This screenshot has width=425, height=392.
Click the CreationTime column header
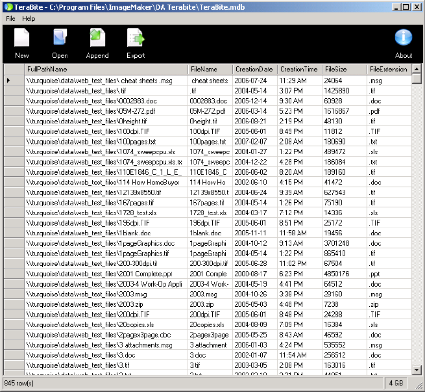[300, 70]
